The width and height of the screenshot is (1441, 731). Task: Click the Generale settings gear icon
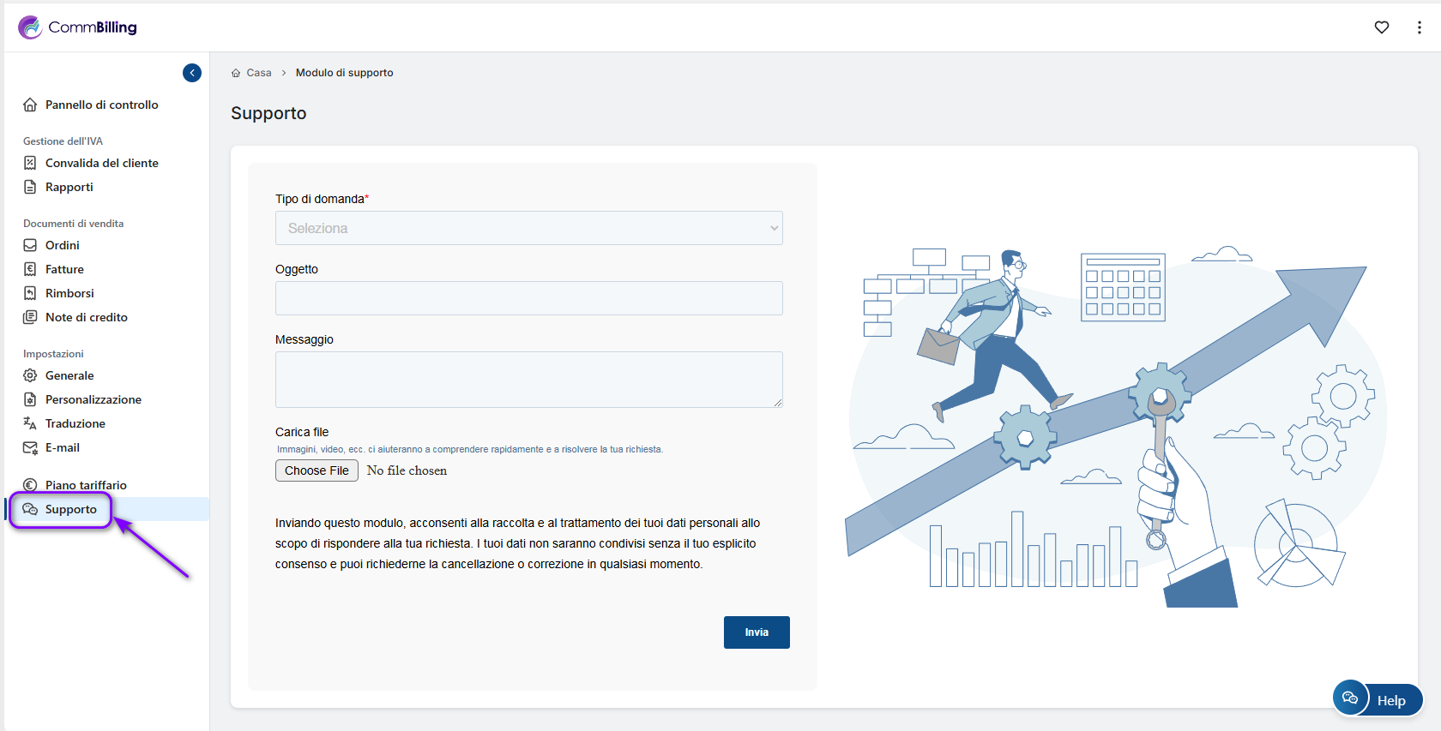[x=30, y=375]
